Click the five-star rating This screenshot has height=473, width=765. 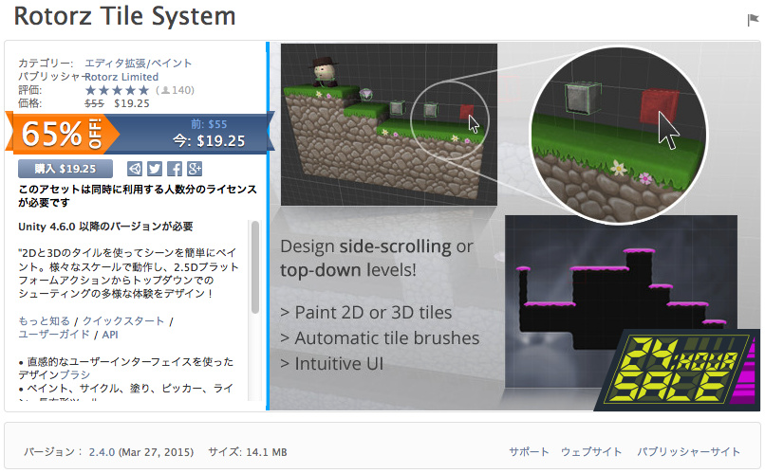click(117, 90)
